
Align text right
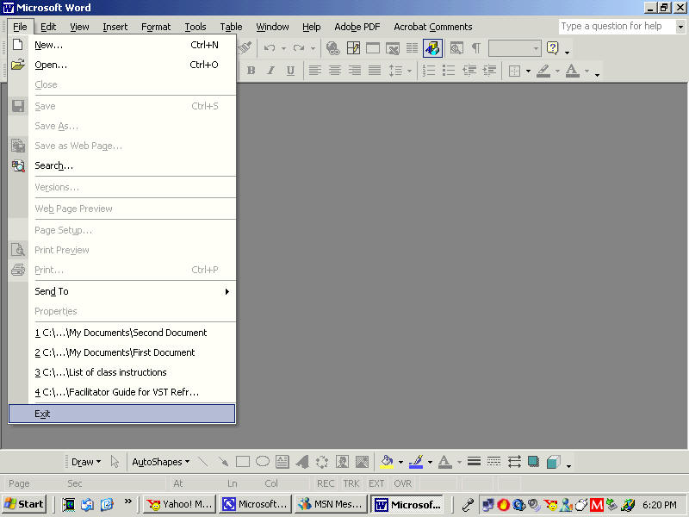[355, 71]
